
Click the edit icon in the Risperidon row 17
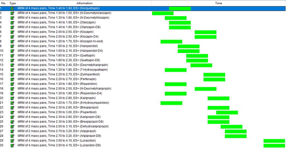[12, 84]
